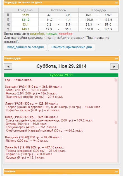Select eaten carbs value 140.1
The width and height of the screenshot is (123, 176).
tap(25, 29)
